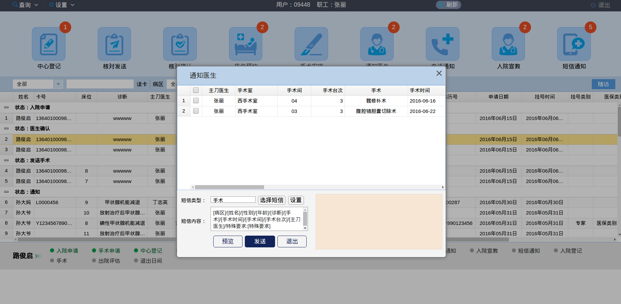Click the 刷新 refresh button

pos(448,5)
